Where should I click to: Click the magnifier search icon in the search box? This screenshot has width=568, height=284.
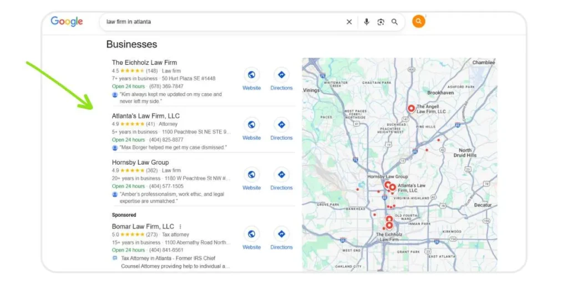394,22
